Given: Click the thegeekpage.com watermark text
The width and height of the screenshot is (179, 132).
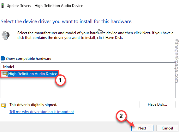Looking at the screenshot, I should (176, 61).
